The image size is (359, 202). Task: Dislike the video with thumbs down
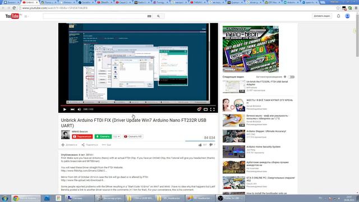pos(211,145)
